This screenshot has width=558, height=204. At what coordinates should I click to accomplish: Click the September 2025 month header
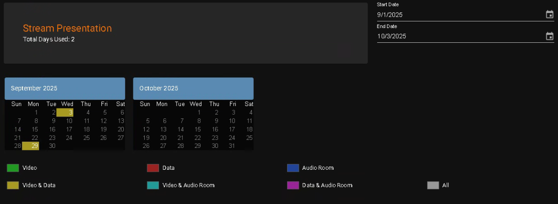pos(65,88)
